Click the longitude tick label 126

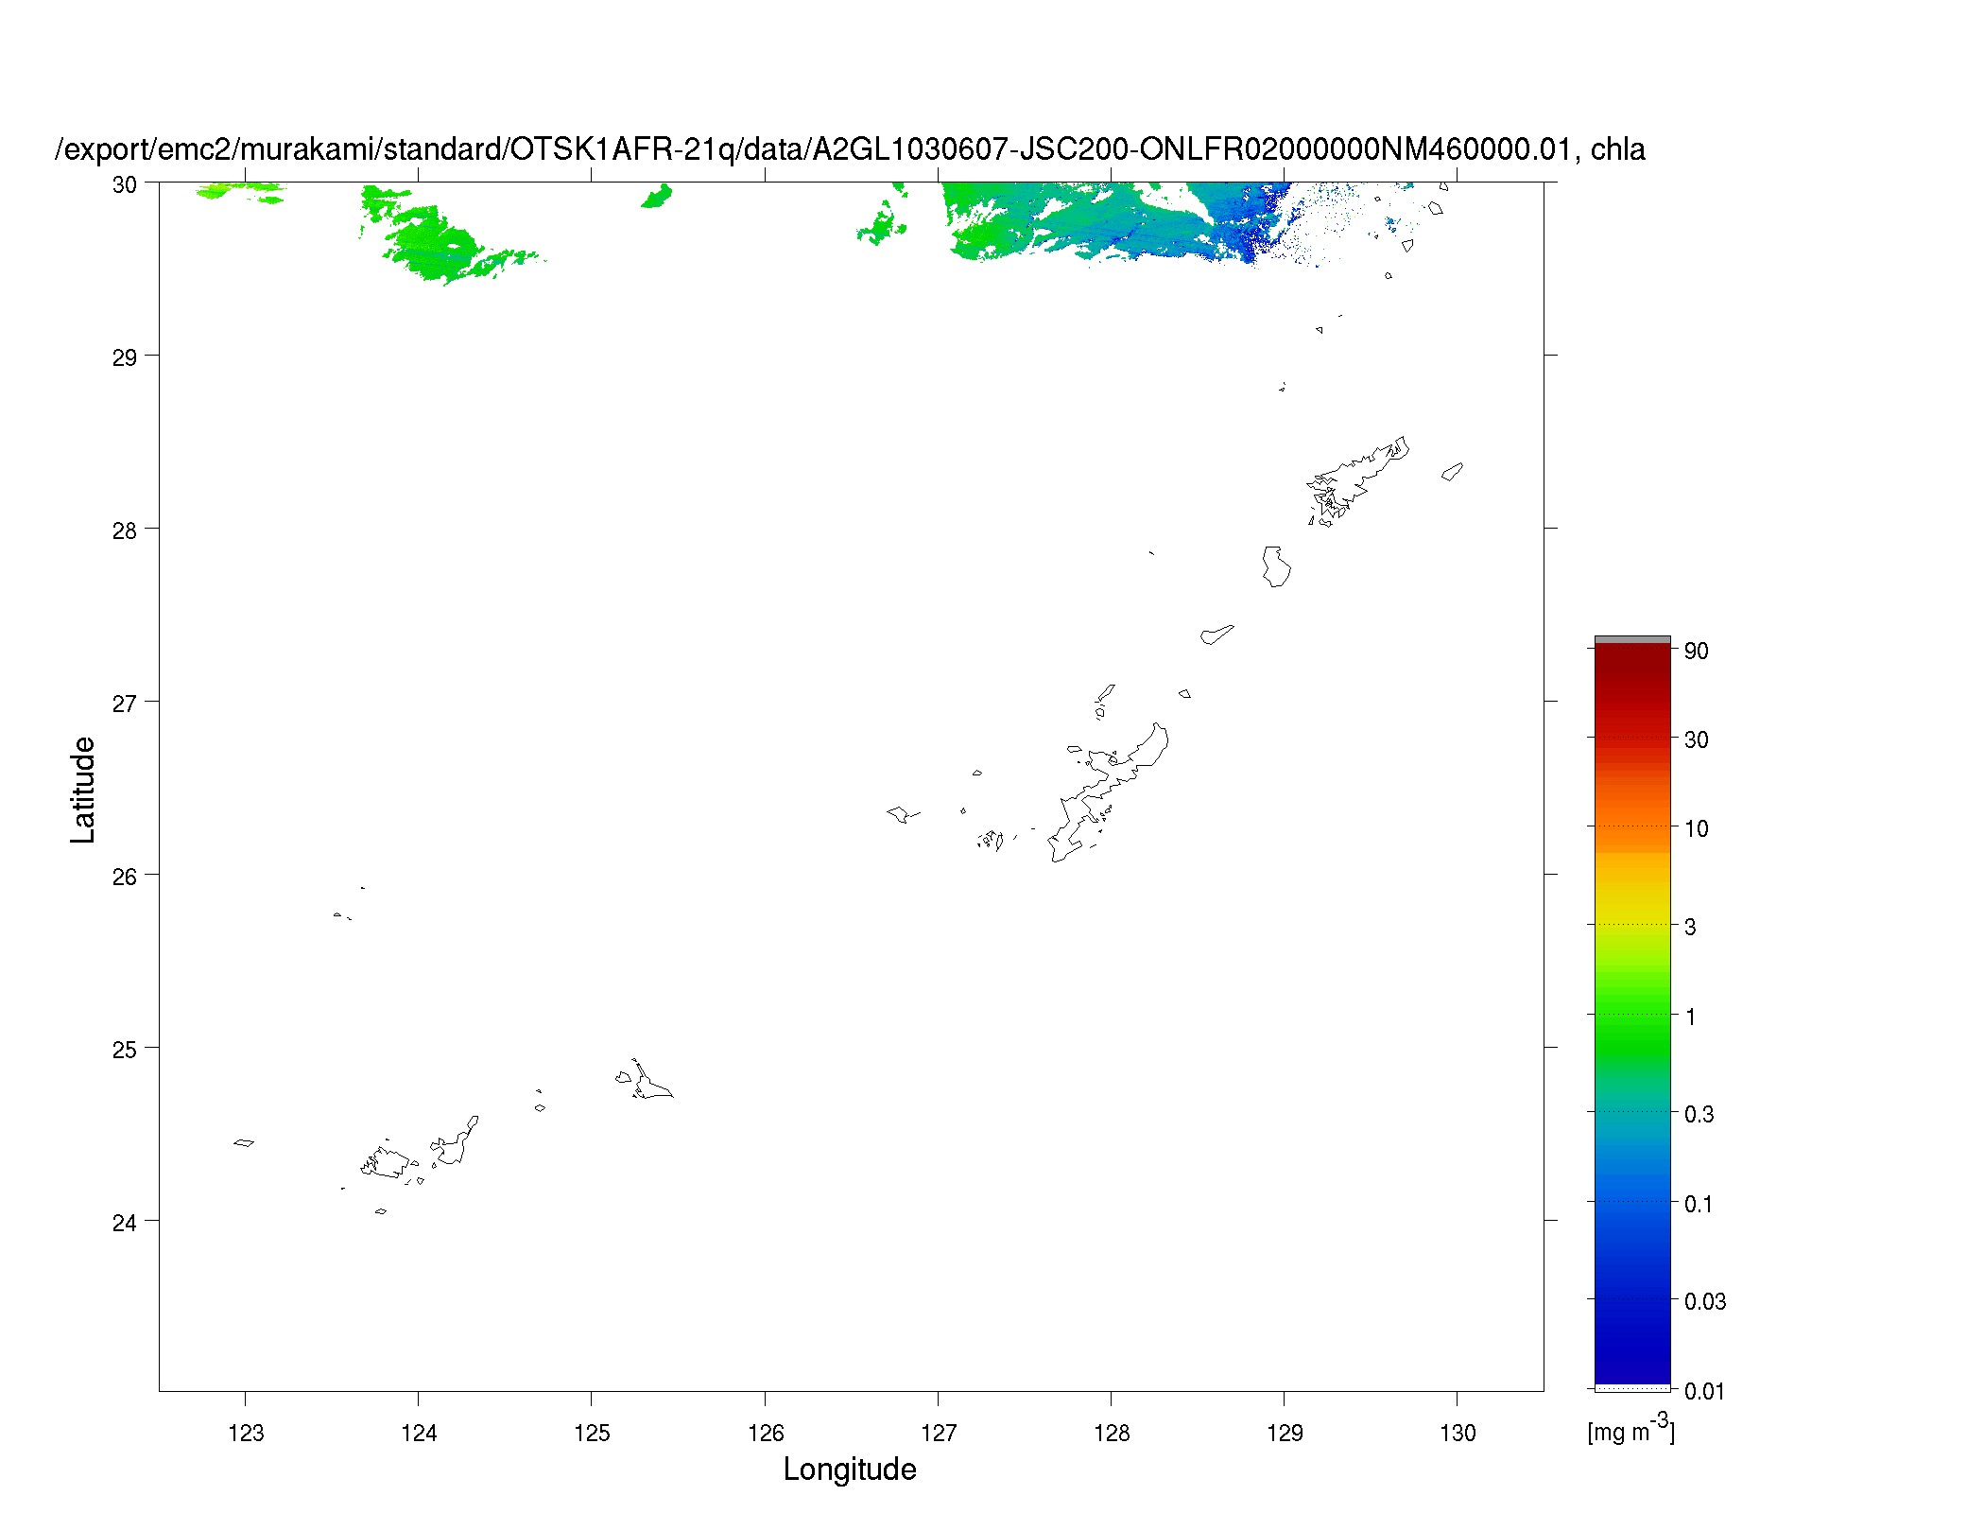tap(765, 1434)
